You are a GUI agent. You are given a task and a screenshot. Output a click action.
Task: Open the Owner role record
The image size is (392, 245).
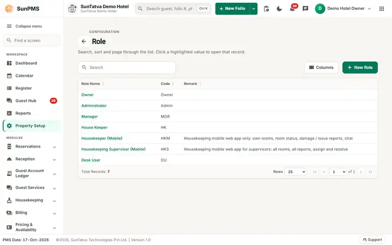[x=87, y=95]
